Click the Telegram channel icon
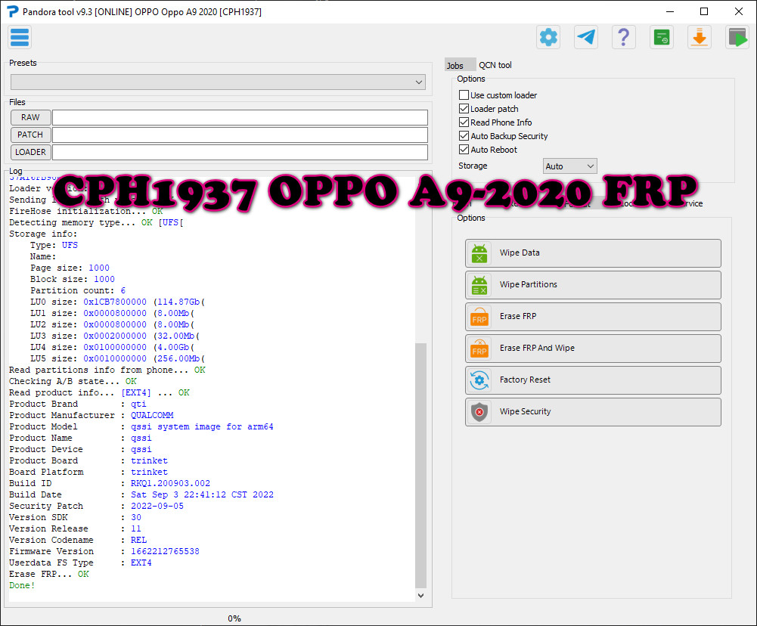757x626 pixels. pos(585,36)
